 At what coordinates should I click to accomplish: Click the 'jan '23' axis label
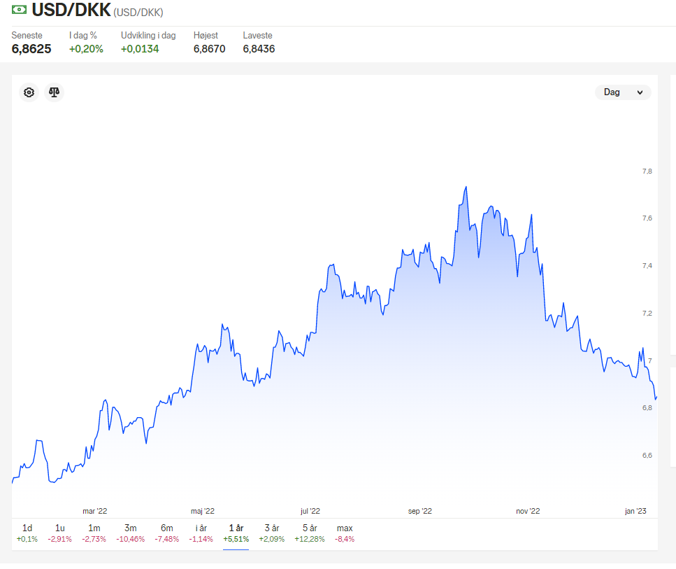click(x=635, y=511)
